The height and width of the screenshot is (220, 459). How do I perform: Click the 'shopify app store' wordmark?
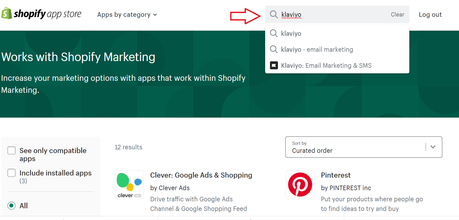pyautogui.click(x=48, y=14)
